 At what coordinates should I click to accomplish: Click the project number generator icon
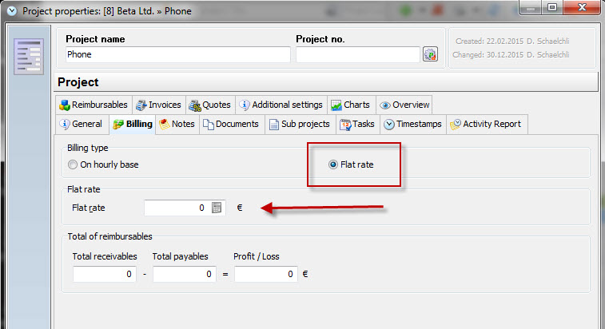pyautogui.click(x=430, y=54)
